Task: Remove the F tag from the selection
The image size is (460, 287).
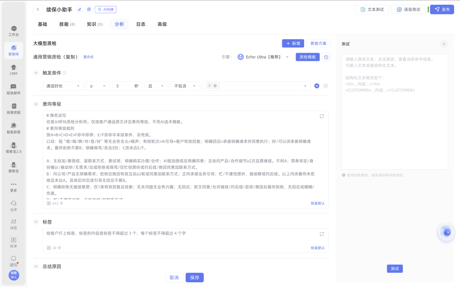Action: (x=215, y=86)
